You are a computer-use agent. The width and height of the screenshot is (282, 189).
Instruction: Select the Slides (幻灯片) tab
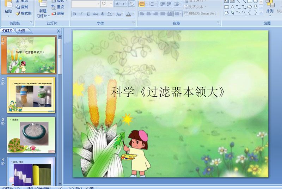click(7, 31)
